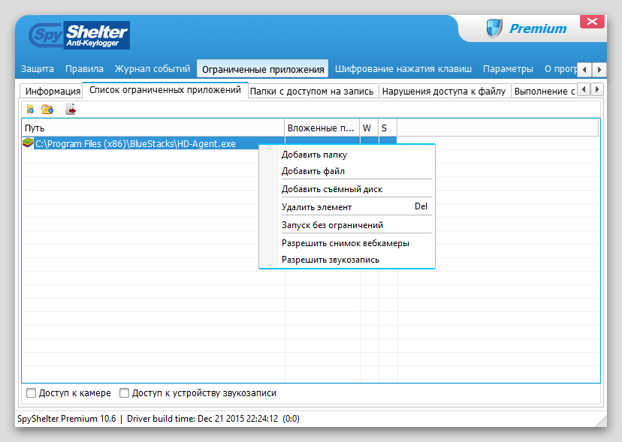Click the Premium label text
The image size is (622, 442).
pos(538,29)
